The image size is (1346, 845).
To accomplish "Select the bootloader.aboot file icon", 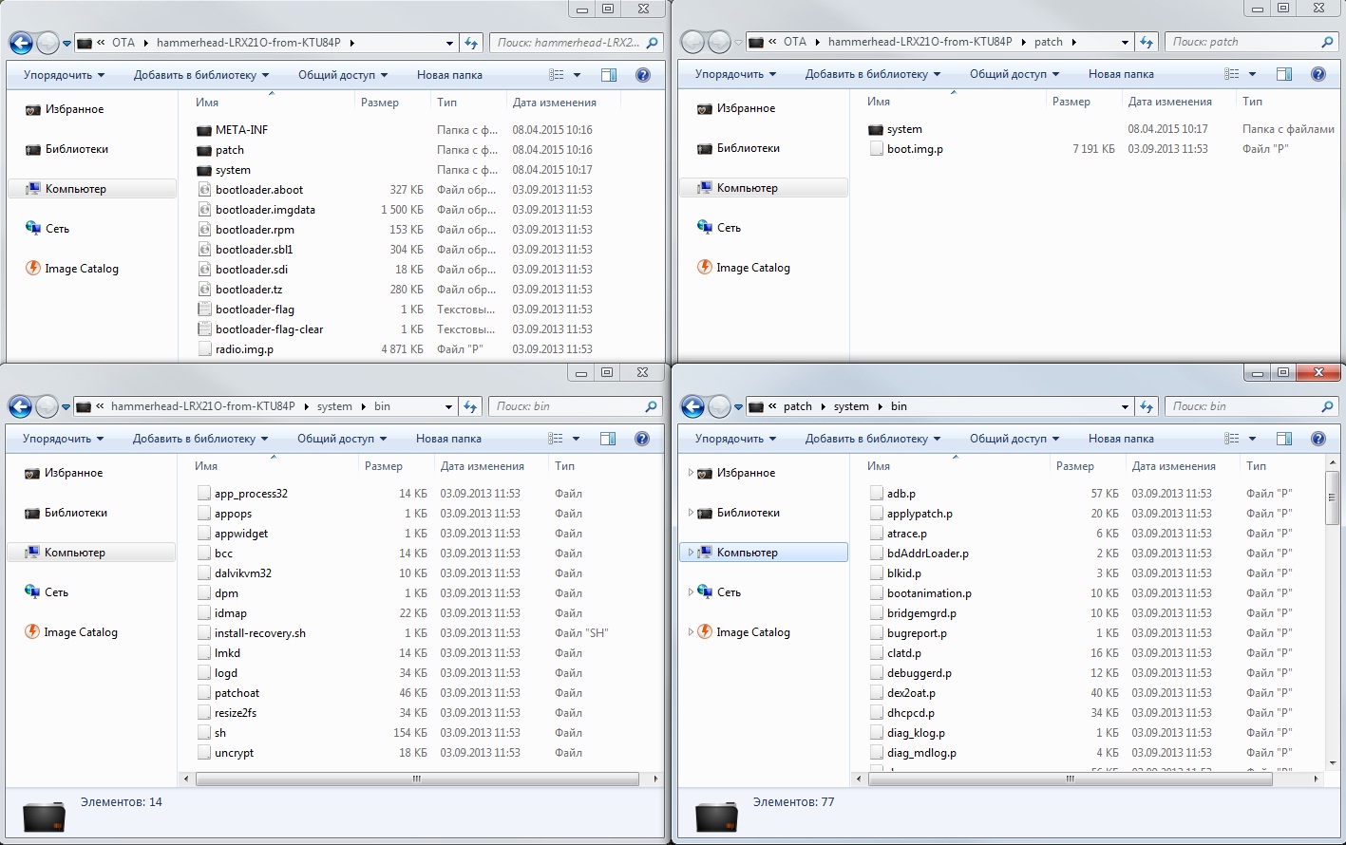I will pyautogui.click(x=204, y=190).
